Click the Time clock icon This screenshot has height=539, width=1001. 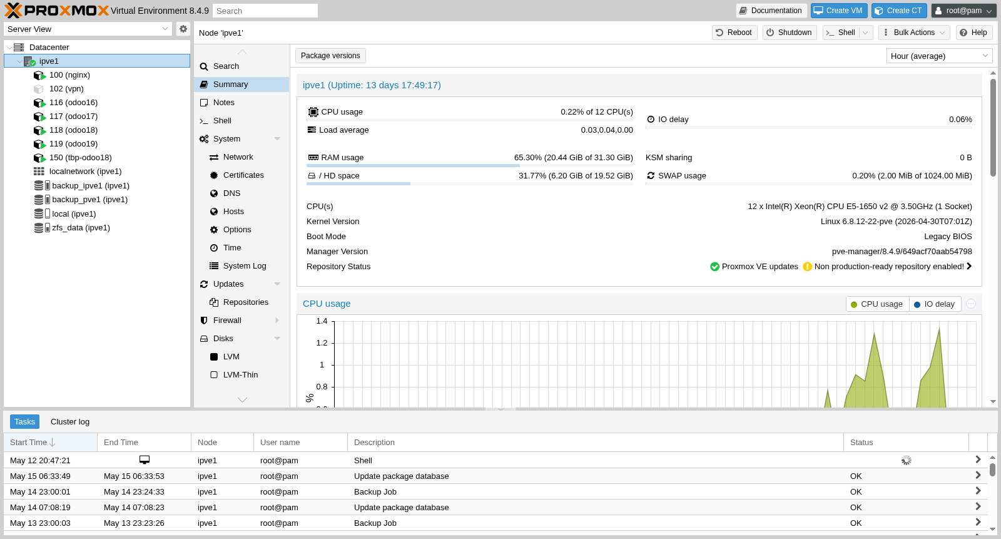[x=214, y=248]
